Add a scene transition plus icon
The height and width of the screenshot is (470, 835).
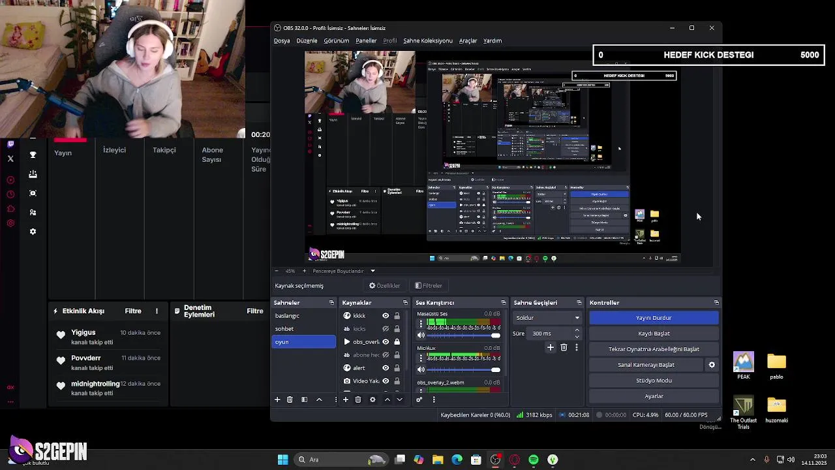coord(551,347)
